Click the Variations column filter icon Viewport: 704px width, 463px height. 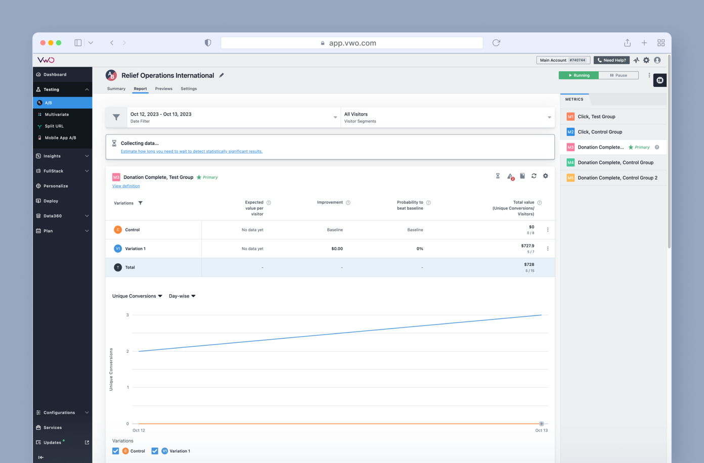pos(141,203)
